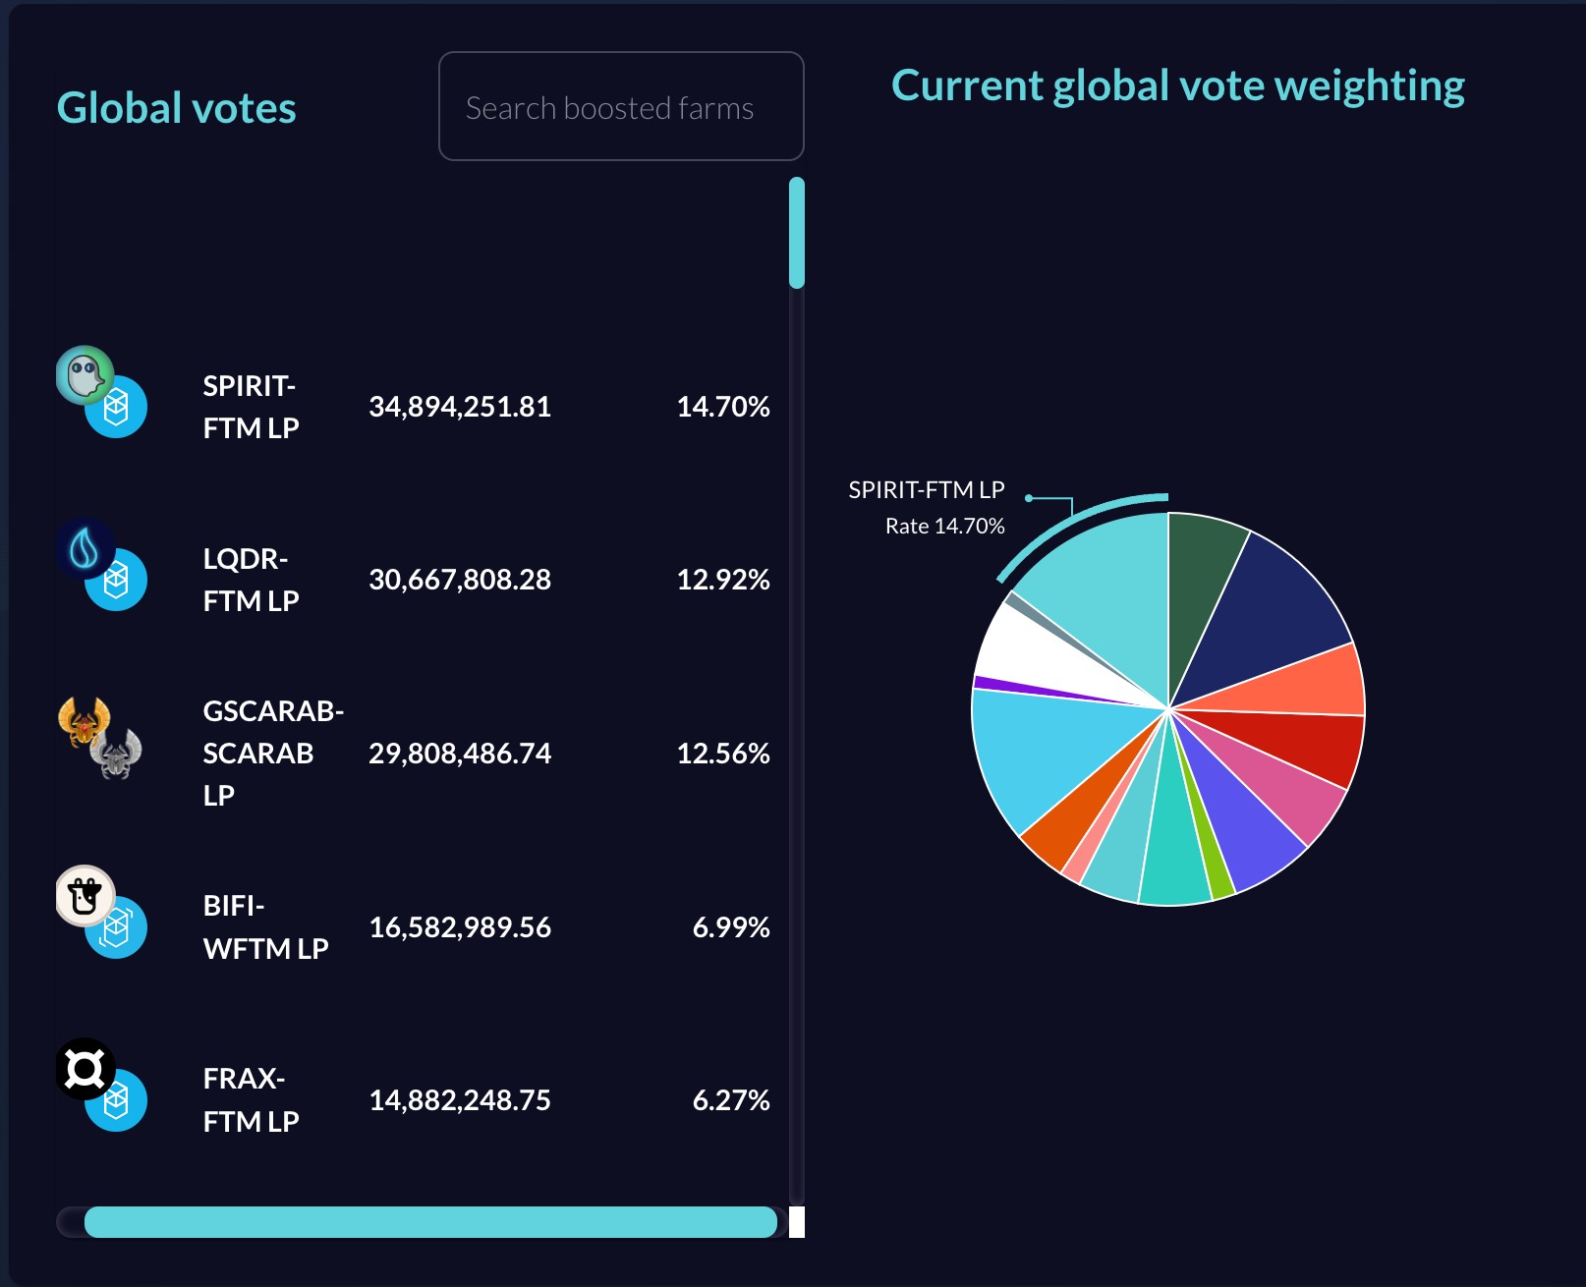1586x1287 pixels.
Task: Click the vertical scrollbar thumb of the votes list
Action: pyautogui.click(x=797, y=233)
